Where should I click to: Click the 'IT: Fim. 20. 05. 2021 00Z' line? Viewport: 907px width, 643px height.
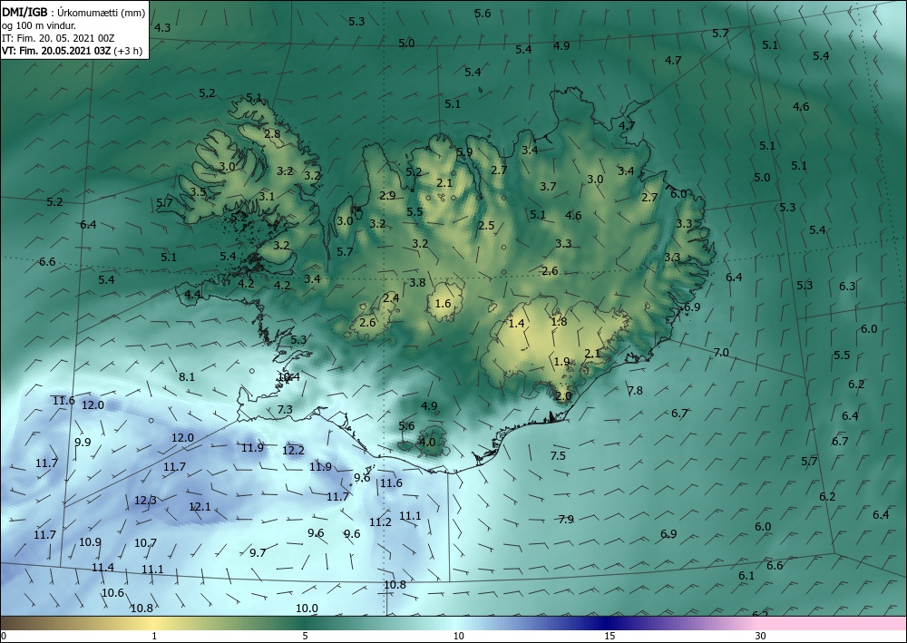[x=58, y=38]
